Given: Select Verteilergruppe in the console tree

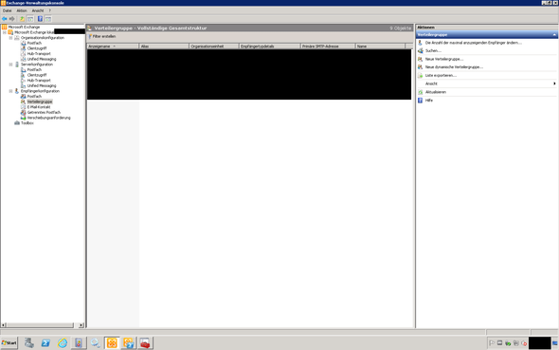Looking at the screenshot, I should pyautogui.click(x=40, y=102).
